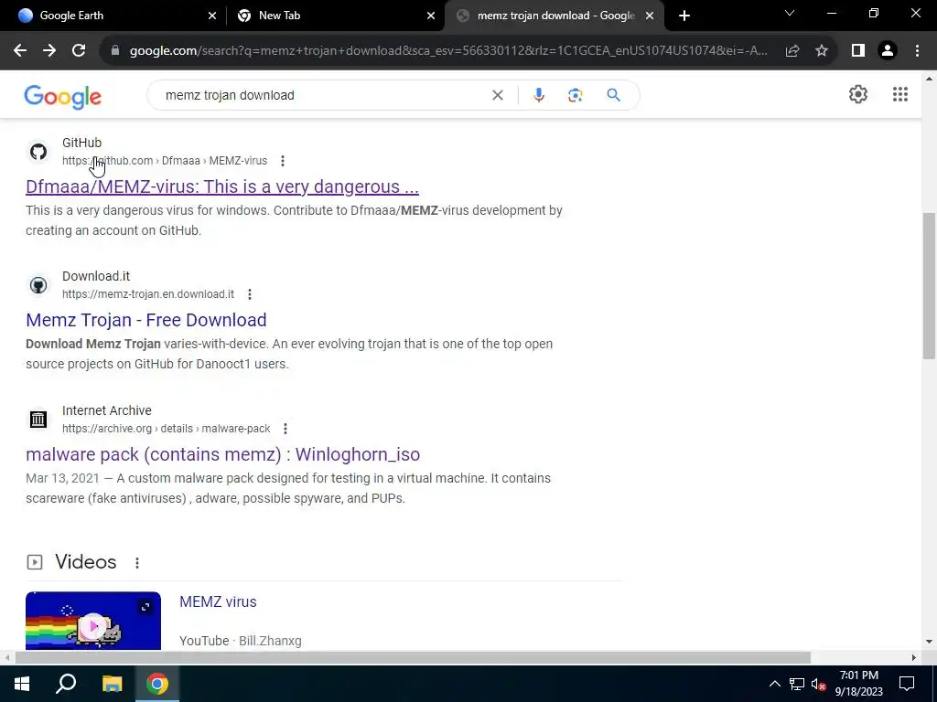Go back to the previous page
This screenshot has width=937, height=702.
(20, 51)
